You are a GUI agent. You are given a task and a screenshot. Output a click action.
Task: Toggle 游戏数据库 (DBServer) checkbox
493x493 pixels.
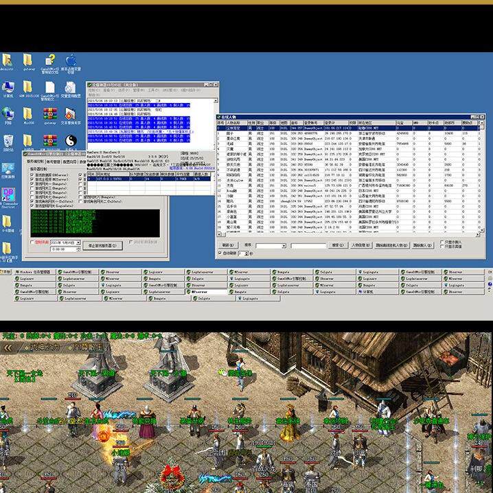click(x=32, y=174)
